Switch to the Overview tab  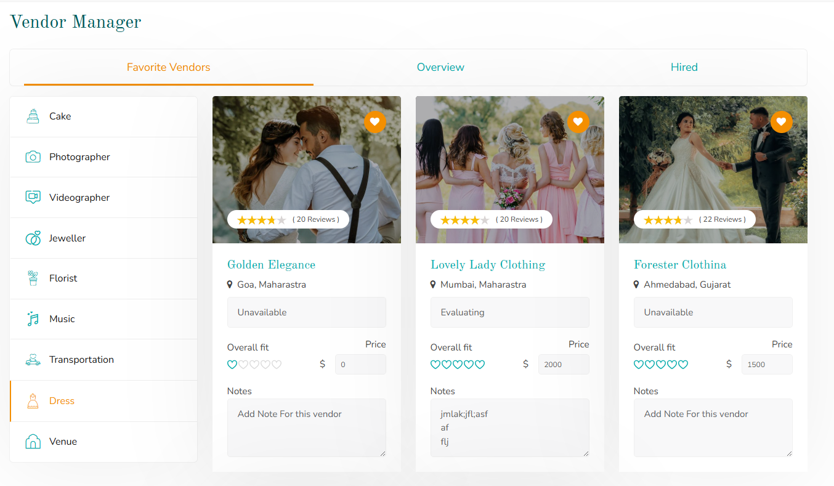[440, 67]
